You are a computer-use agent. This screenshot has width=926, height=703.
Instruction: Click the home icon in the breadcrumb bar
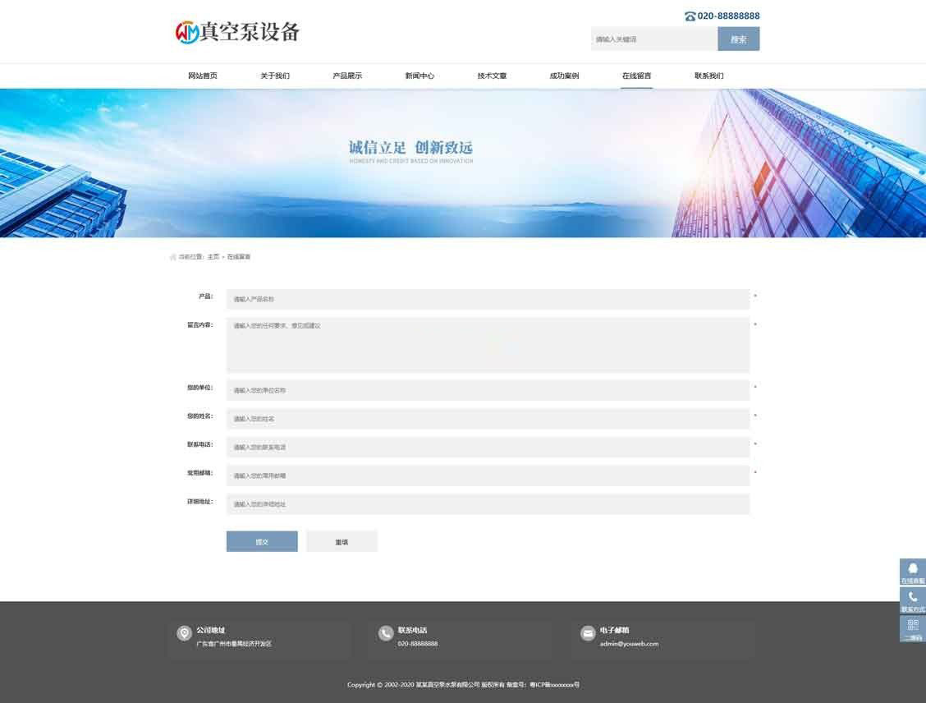172,256
